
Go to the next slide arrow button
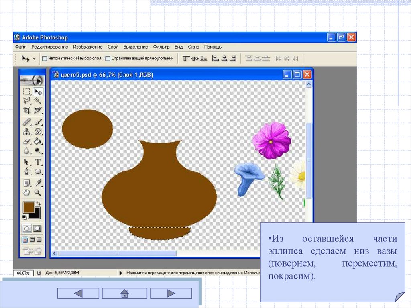click(x=171, y=293)
